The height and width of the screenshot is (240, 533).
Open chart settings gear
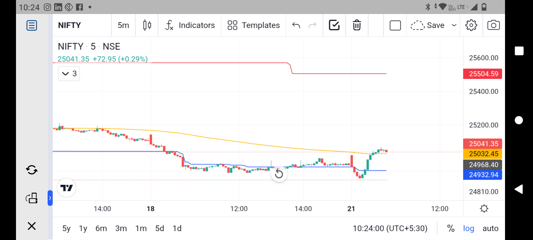(471, 25)
